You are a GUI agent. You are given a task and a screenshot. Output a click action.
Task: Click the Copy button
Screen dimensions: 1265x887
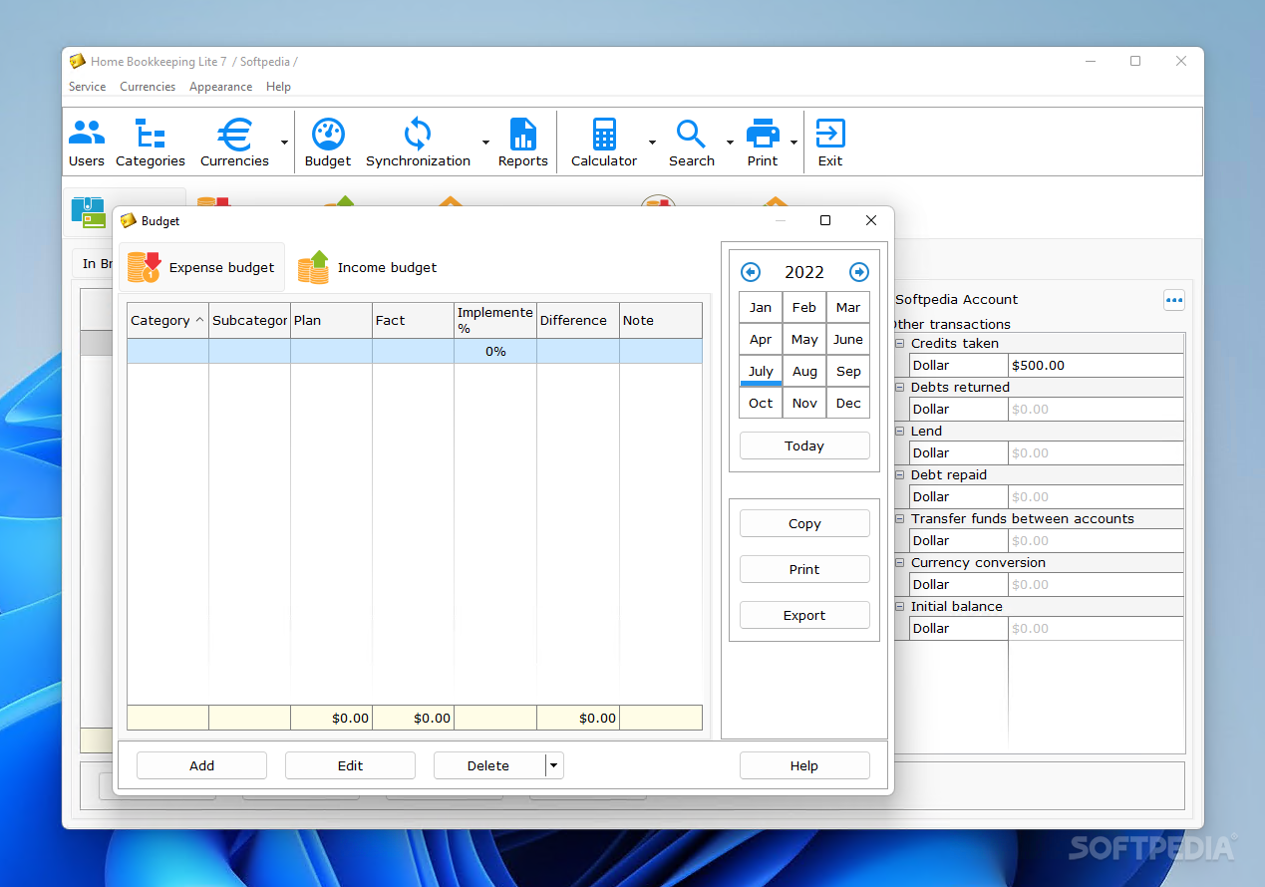(804, 523)
